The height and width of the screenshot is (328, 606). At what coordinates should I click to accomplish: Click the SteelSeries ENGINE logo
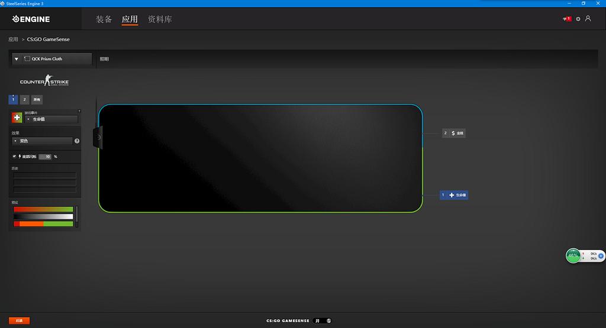(x=31, y=19)
